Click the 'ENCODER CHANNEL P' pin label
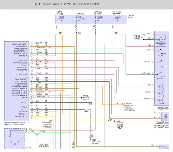173x152 pixels. coord(19,88)
